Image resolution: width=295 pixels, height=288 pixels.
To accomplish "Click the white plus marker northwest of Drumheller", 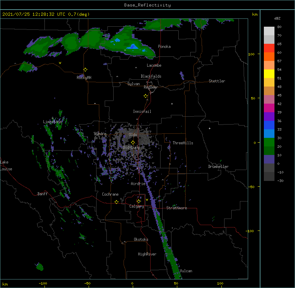I will click(x=209, y=128).
